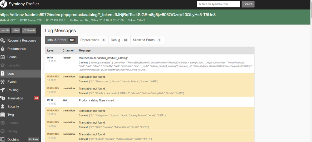Click the 103 count badge
The height and width of the screenshot is (142, 312).
tap(72, 40)
